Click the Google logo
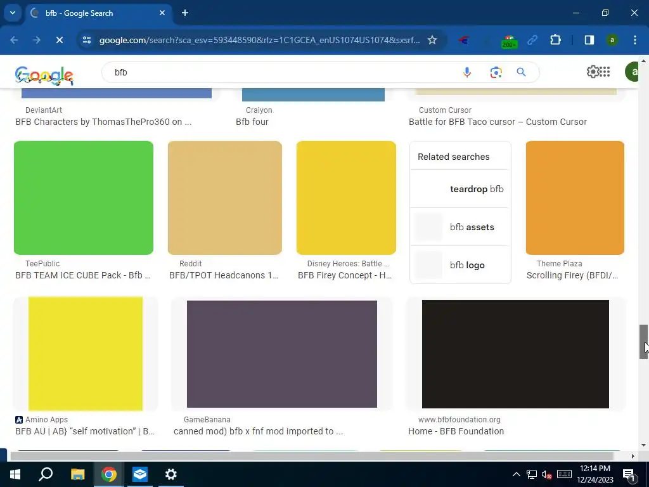This screenshot has height=487, width=649. tap(44, 75)
